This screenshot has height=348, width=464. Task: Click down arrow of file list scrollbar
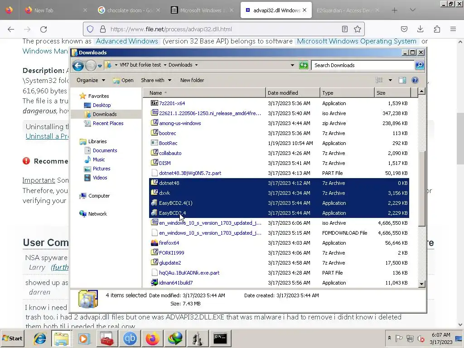point(422,284)
